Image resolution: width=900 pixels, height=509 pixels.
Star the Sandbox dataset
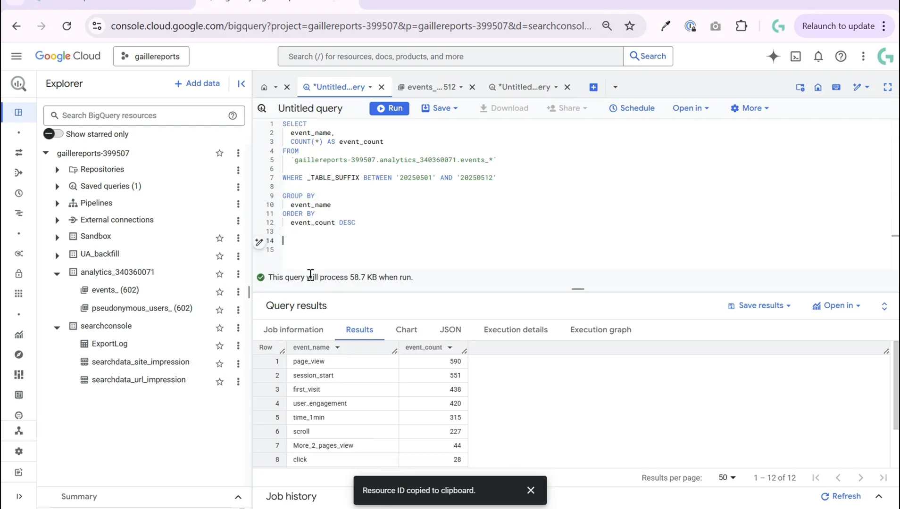point(219,238)
